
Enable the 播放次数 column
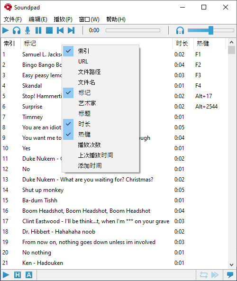click(x=100, y=145)
